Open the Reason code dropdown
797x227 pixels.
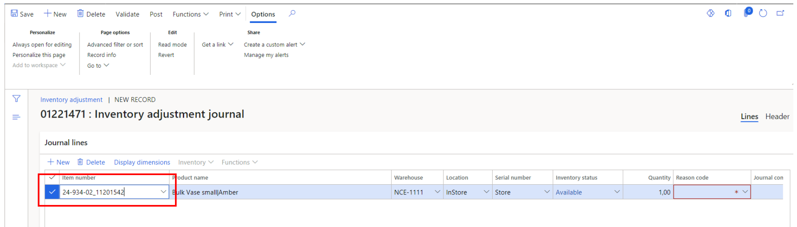click(x=745, y=192)
